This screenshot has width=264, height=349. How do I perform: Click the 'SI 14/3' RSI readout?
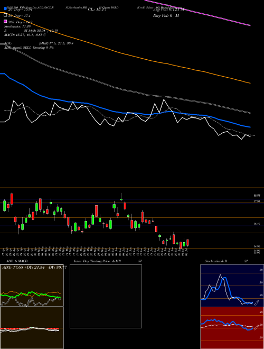click(x=41, y=31)
